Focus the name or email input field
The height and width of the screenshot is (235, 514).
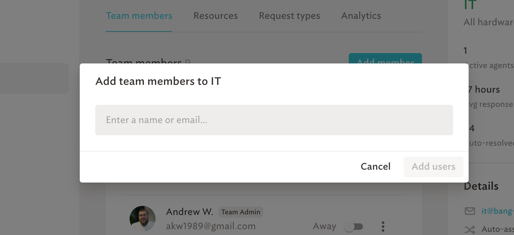[x=274, y=120]
